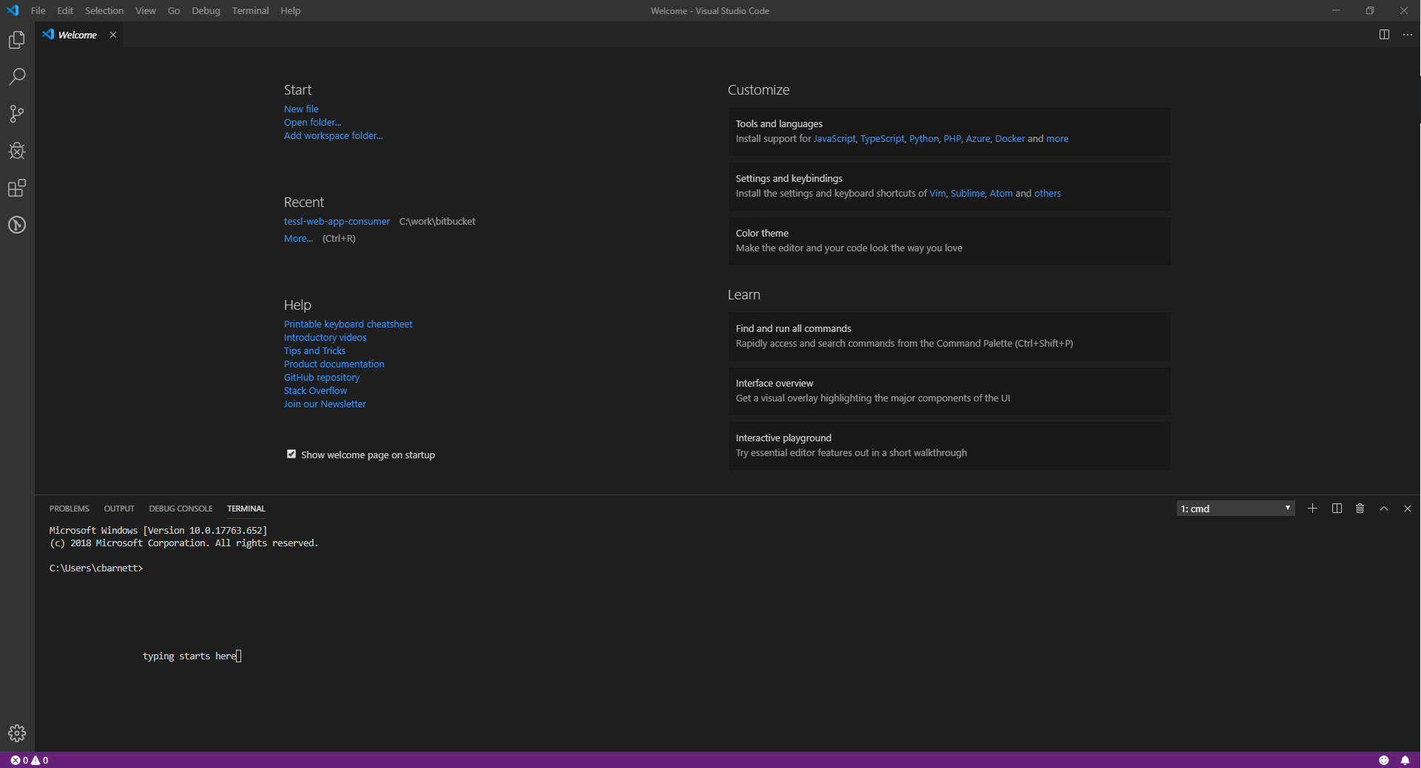Open the Extensions view
This screenshot has height=768, width=1421.
point(16,188)
